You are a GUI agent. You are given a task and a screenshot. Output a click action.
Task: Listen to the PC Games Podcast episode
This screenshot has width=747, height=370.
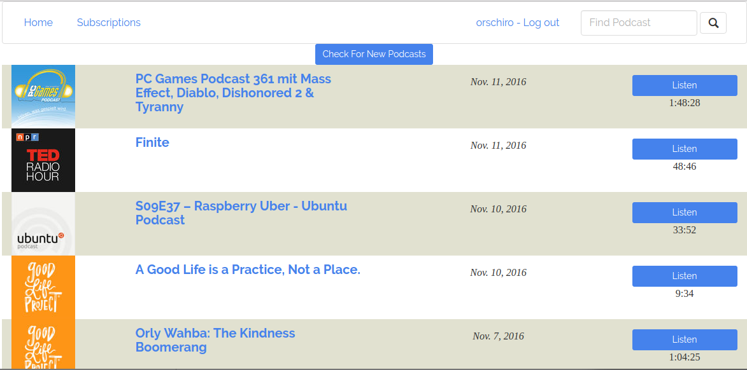tap(684, 85)
